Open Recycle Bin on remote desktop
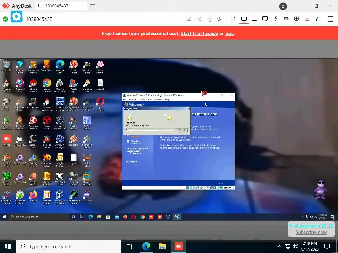The height and width of the screenshot is (253, 338). pos(7,66)
